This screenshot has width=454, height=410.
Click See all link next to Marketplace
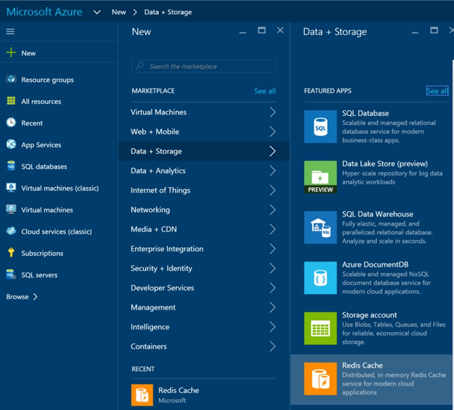pyautogui.click(x=265, y=91)
